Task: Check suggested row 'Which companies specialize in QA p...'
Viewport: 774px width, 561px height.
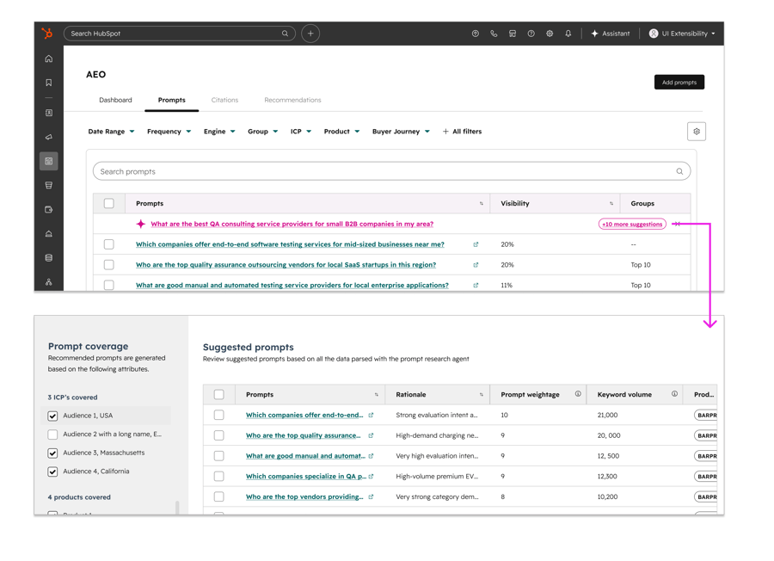Action: tap(219, 476)
